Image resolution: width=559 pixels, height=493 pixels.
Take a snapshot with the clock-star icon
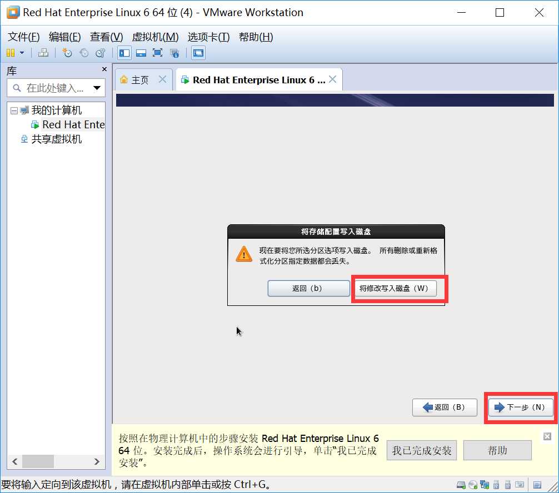point(67,53)
